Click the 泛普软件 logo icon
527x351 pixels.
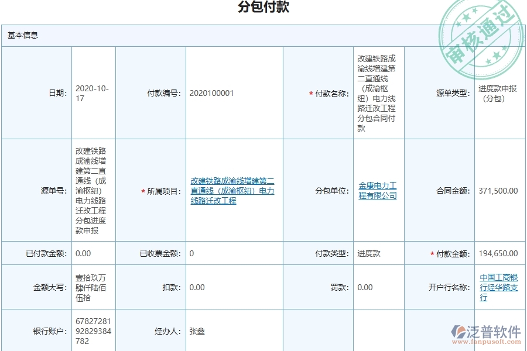pyautogui.click(x=458, y=331)
